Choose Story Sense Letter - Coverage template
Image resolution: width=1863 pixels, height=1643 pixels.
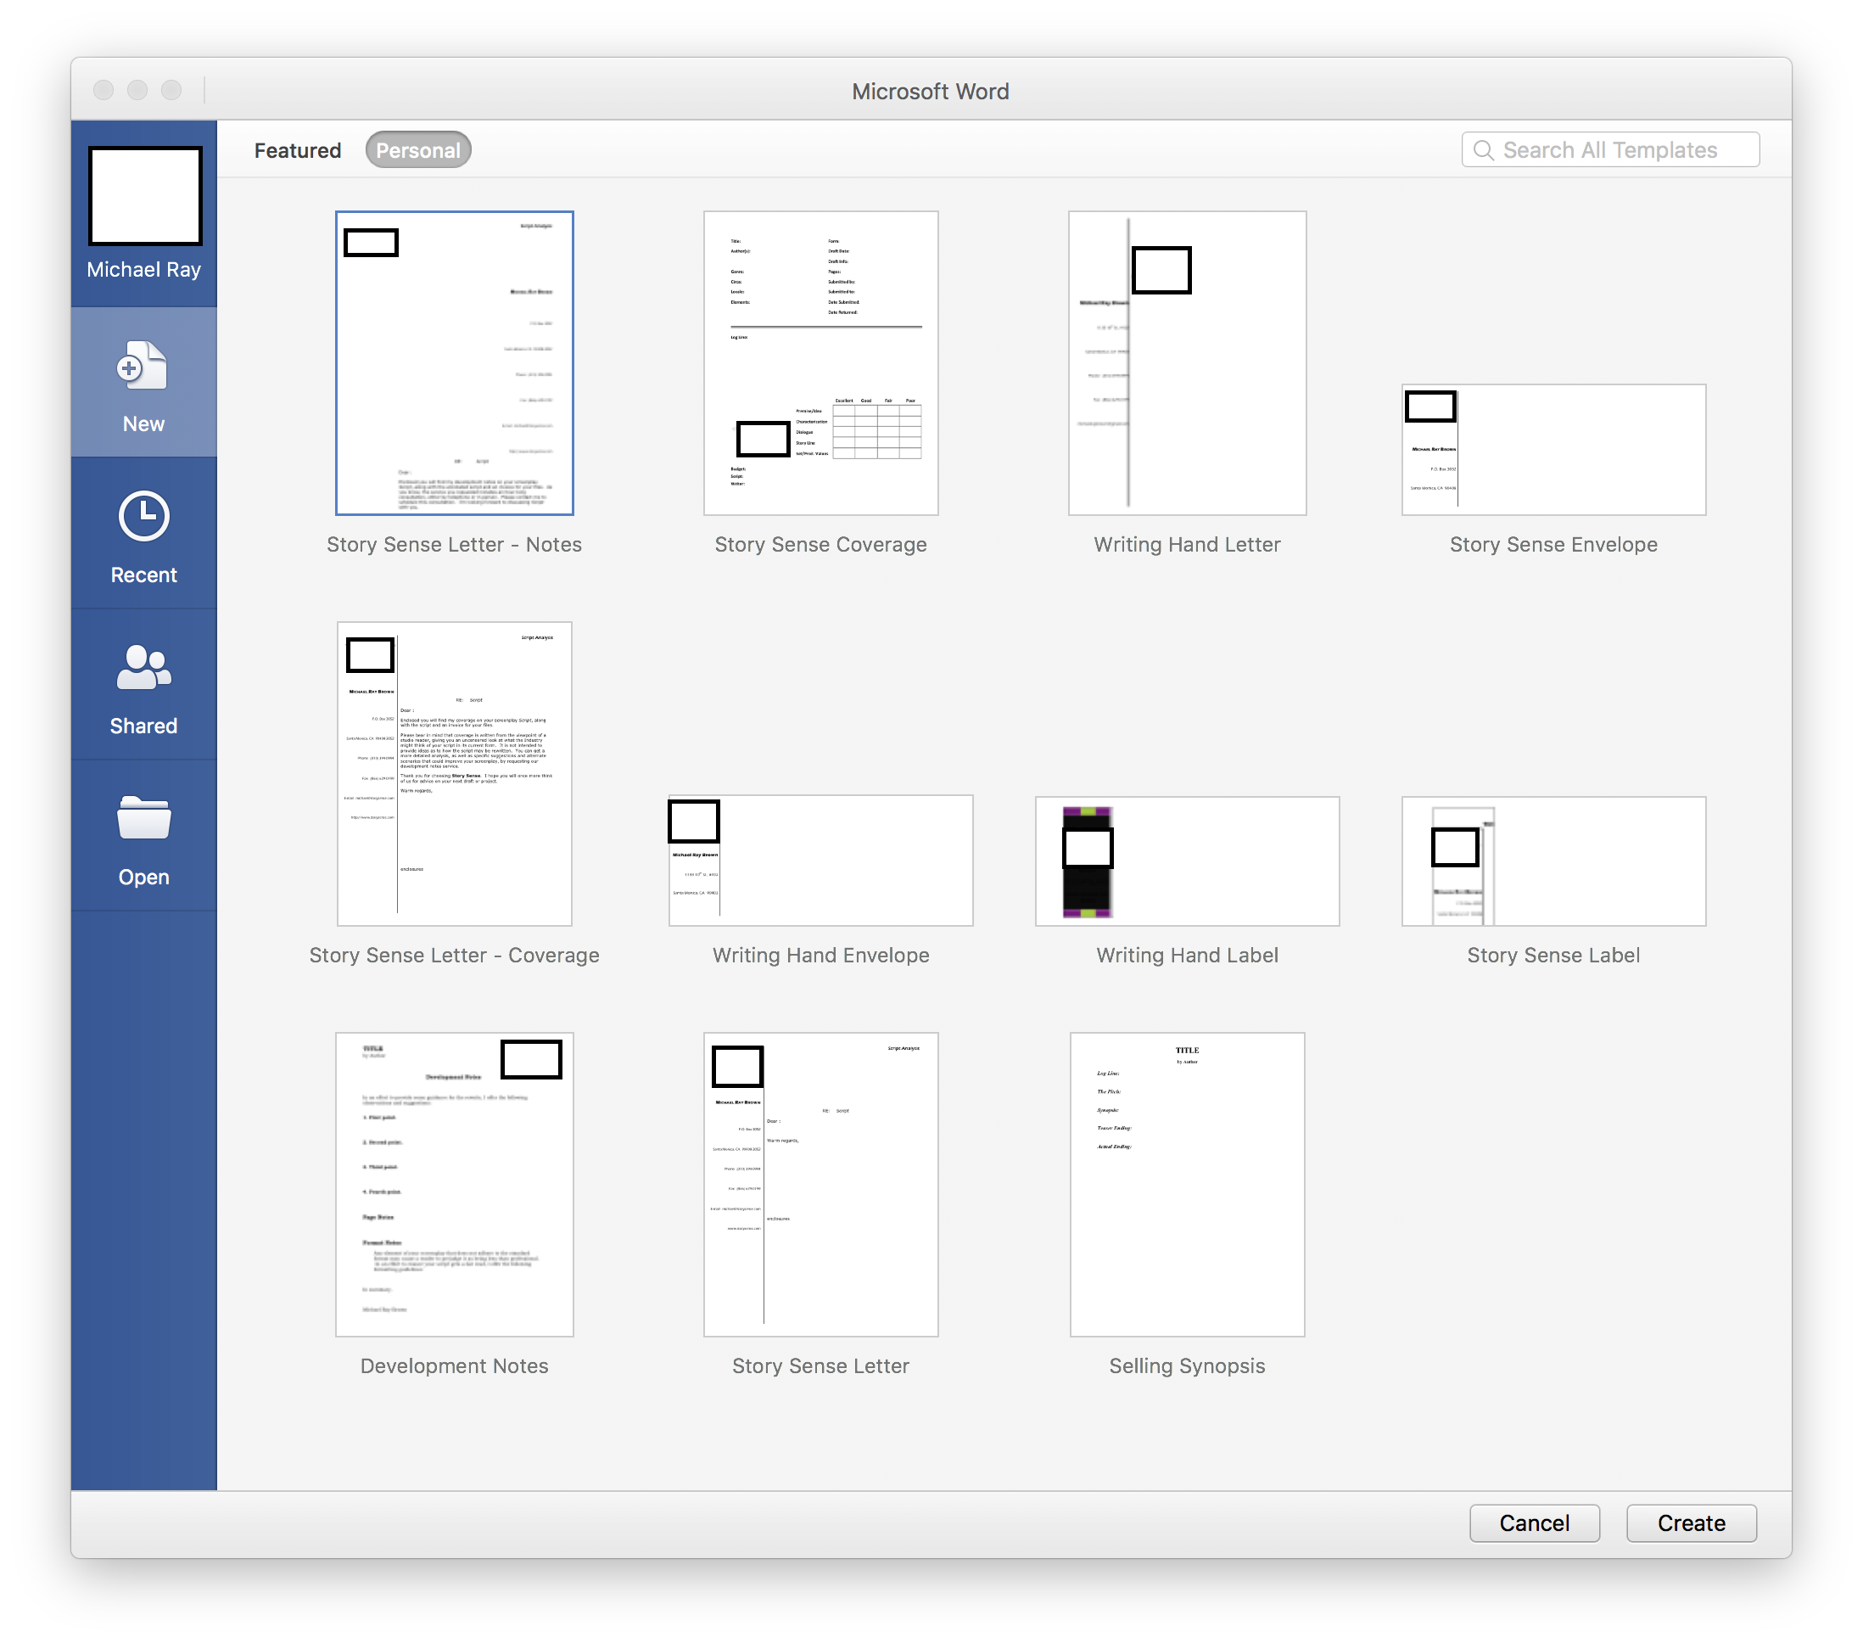tap(454, 773)
